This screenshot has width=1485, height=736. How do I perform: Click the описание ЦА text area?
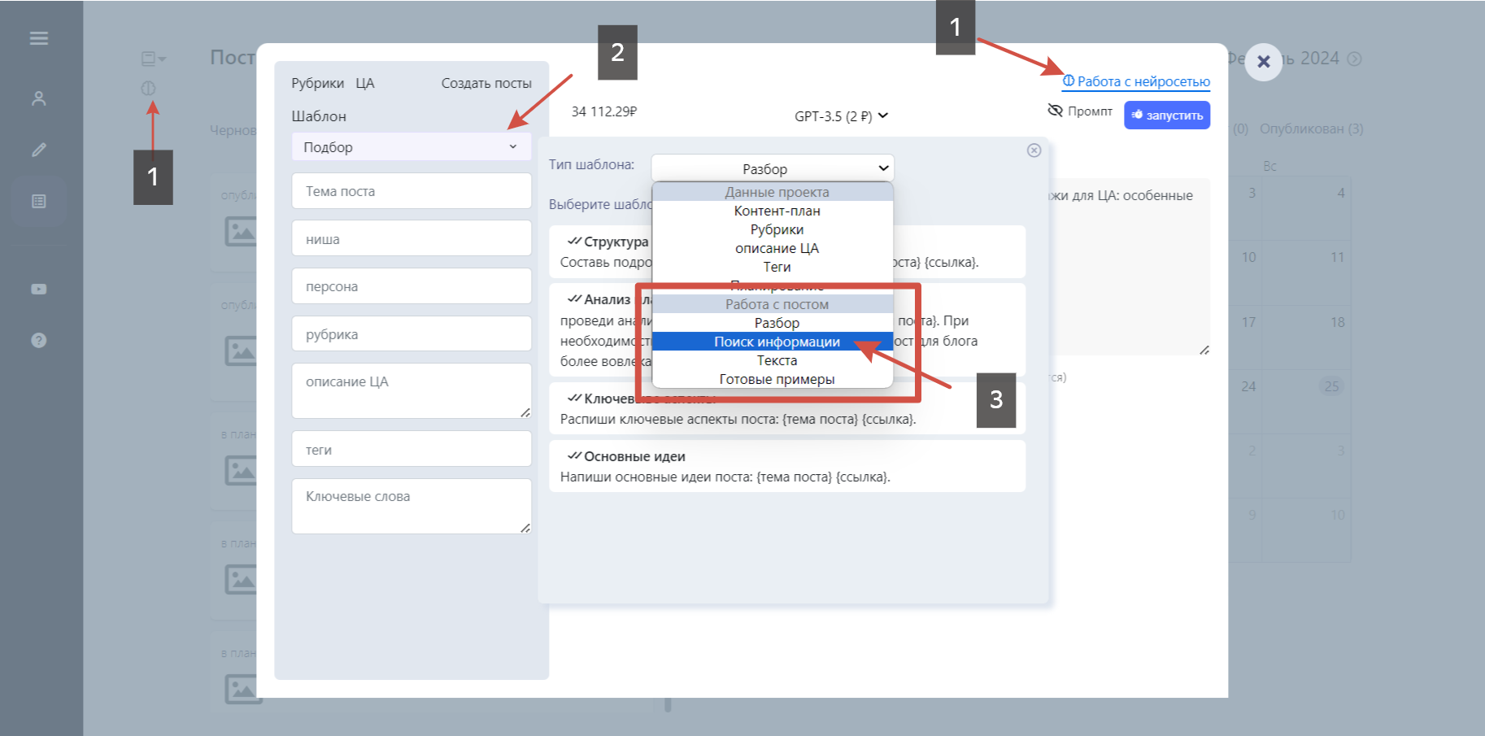click(x=412, y=391)
